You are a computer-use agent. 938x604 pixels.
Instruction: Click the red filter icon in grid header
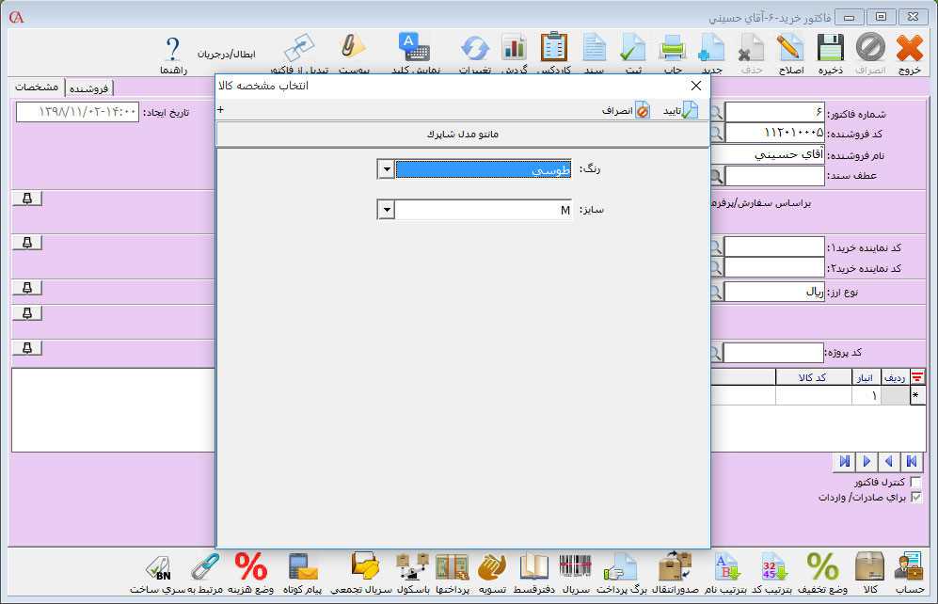(917, 377)
